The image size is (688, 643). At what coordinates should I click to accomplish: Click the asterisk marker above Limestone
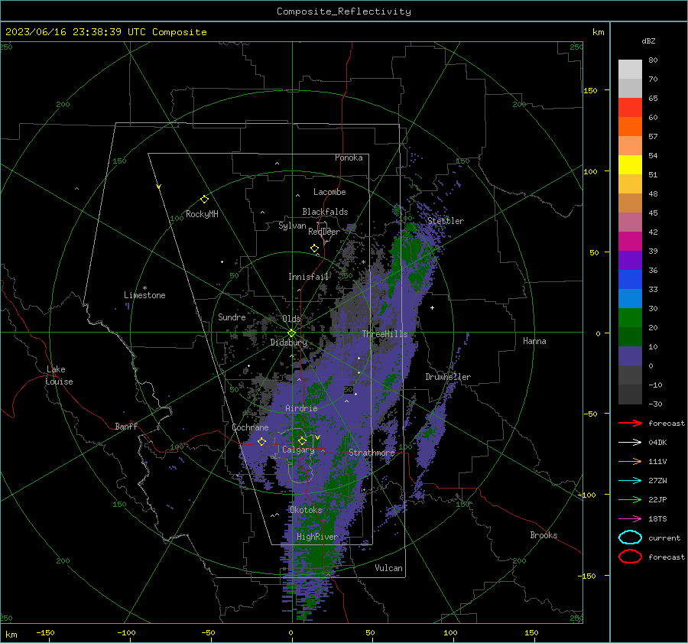pyautogui.click(x=144, y=288)
